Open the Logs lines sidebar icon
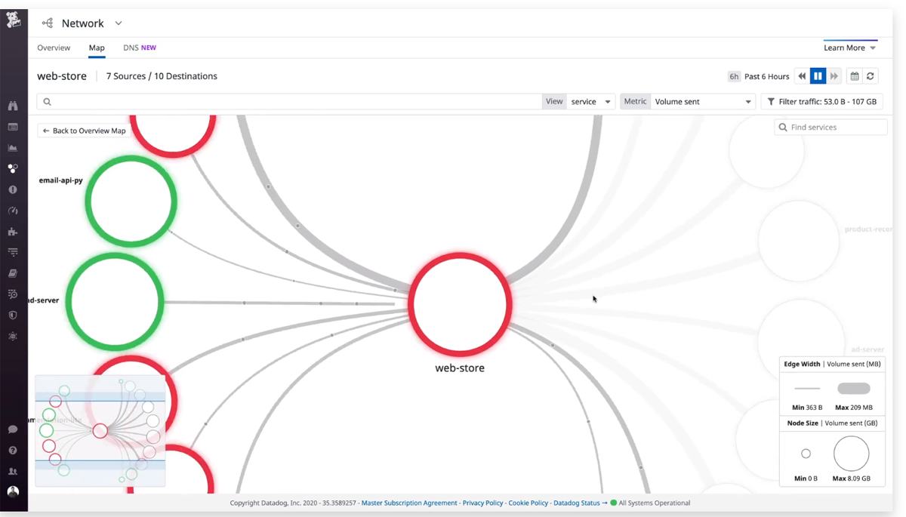Viewport: 906px width, 517px height. tap(13, 252)
